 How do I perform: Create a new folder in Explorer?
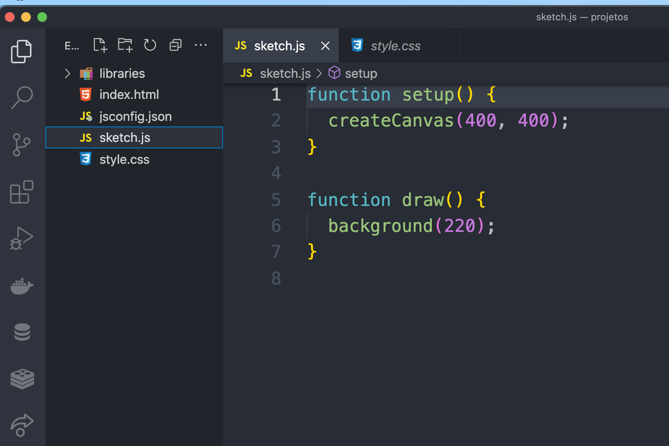pyautogui.click(x=125, y=45)
